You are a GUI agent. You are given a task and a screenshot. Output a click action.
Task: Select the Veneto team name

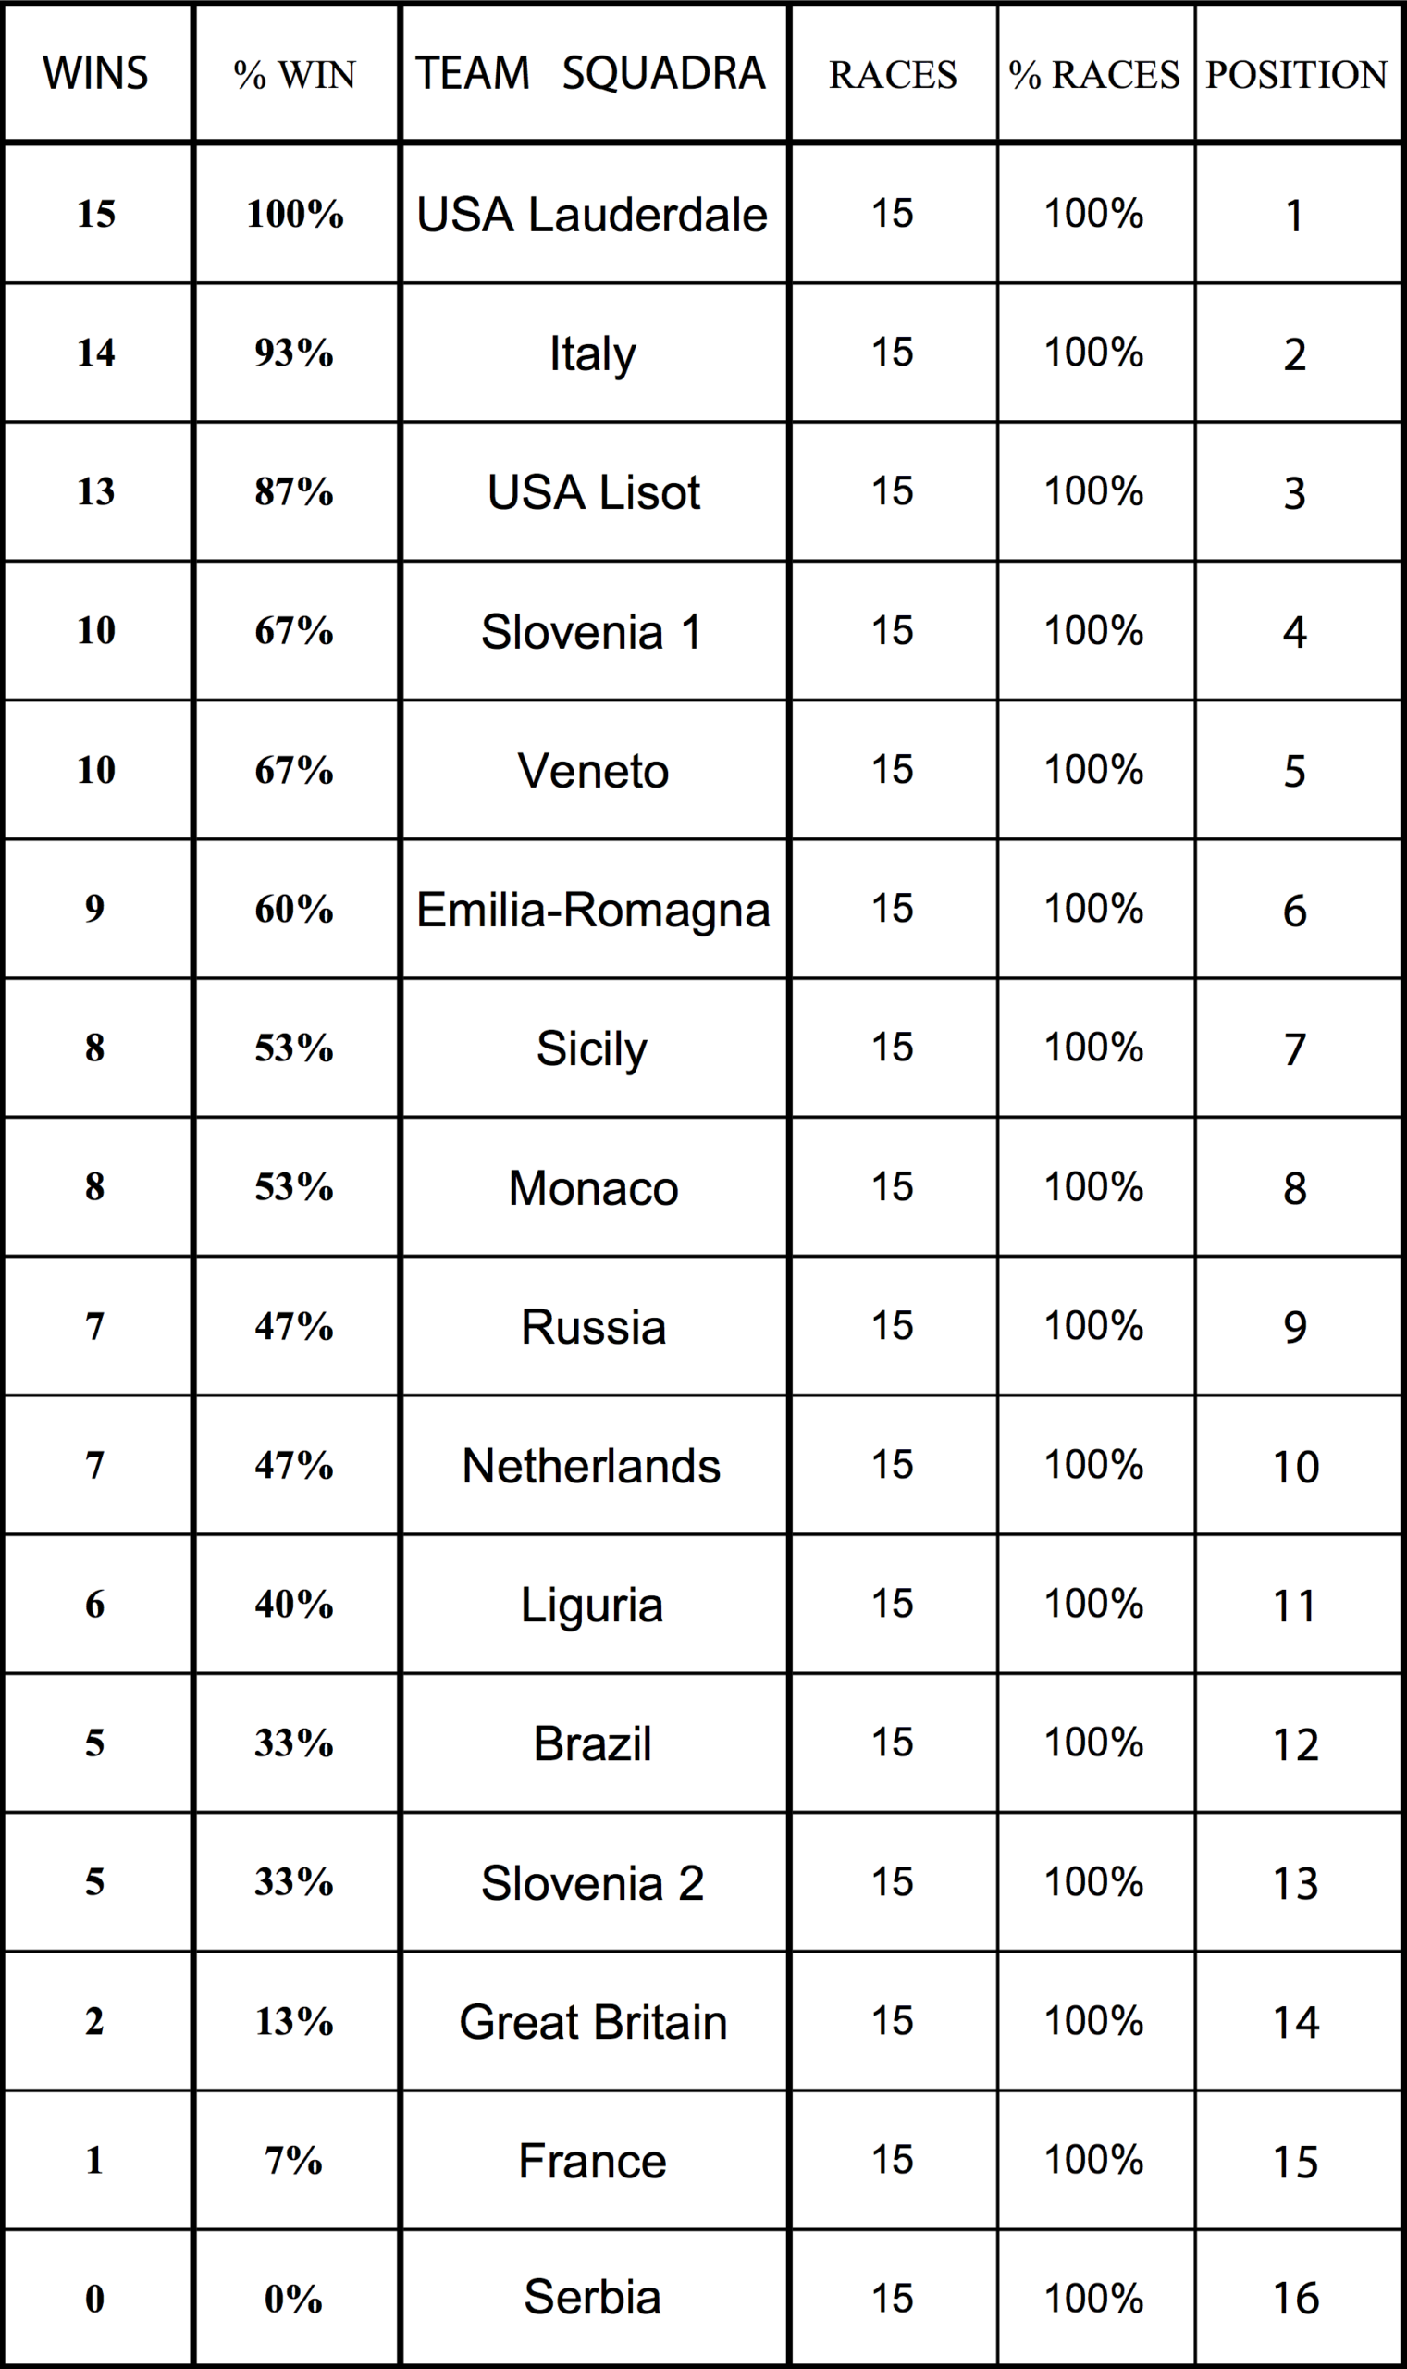[594, 770]
